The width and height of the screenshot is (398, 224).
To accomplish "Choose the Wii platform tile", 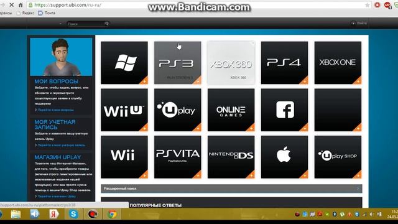I will pos(124,157).
